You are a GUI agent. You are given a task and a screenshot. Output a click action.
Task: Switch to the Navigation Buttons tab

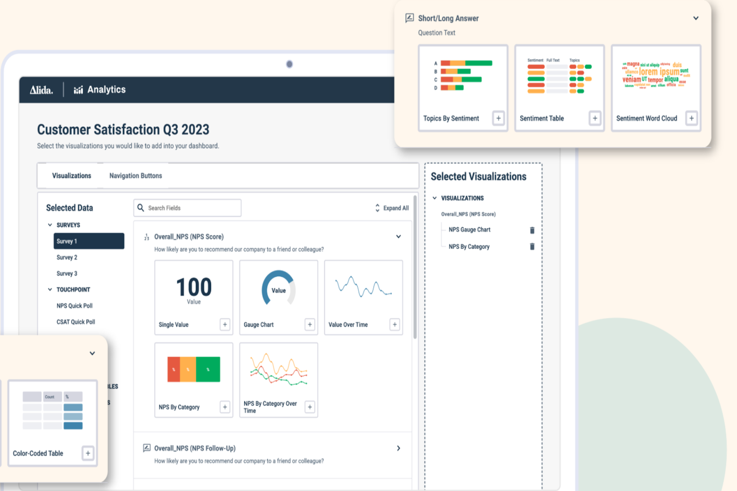coord(135,176)
